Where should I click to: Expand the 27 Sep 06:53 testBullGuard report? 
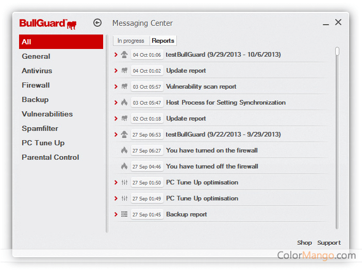(x=116, y=134)
